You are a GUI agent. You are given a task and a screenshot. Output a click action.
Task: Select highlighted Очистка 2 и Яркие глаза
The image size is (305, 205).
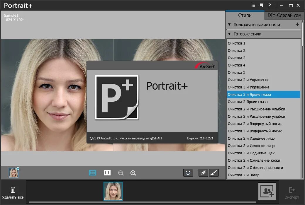point(264,94)
